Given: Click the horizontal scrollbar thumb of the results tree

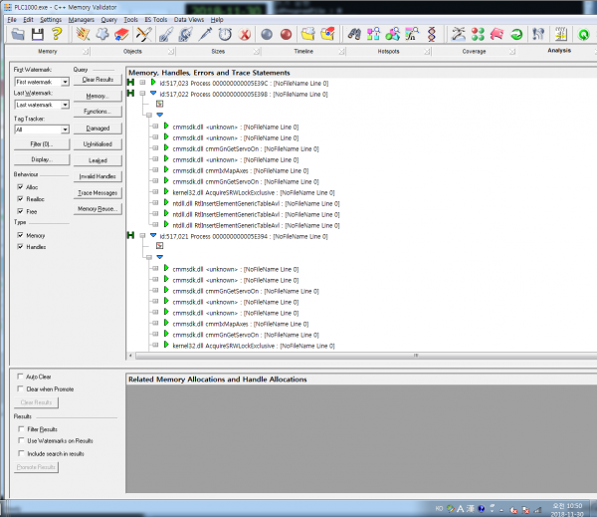Looking at the screenshot, I should tap(416, 356).
